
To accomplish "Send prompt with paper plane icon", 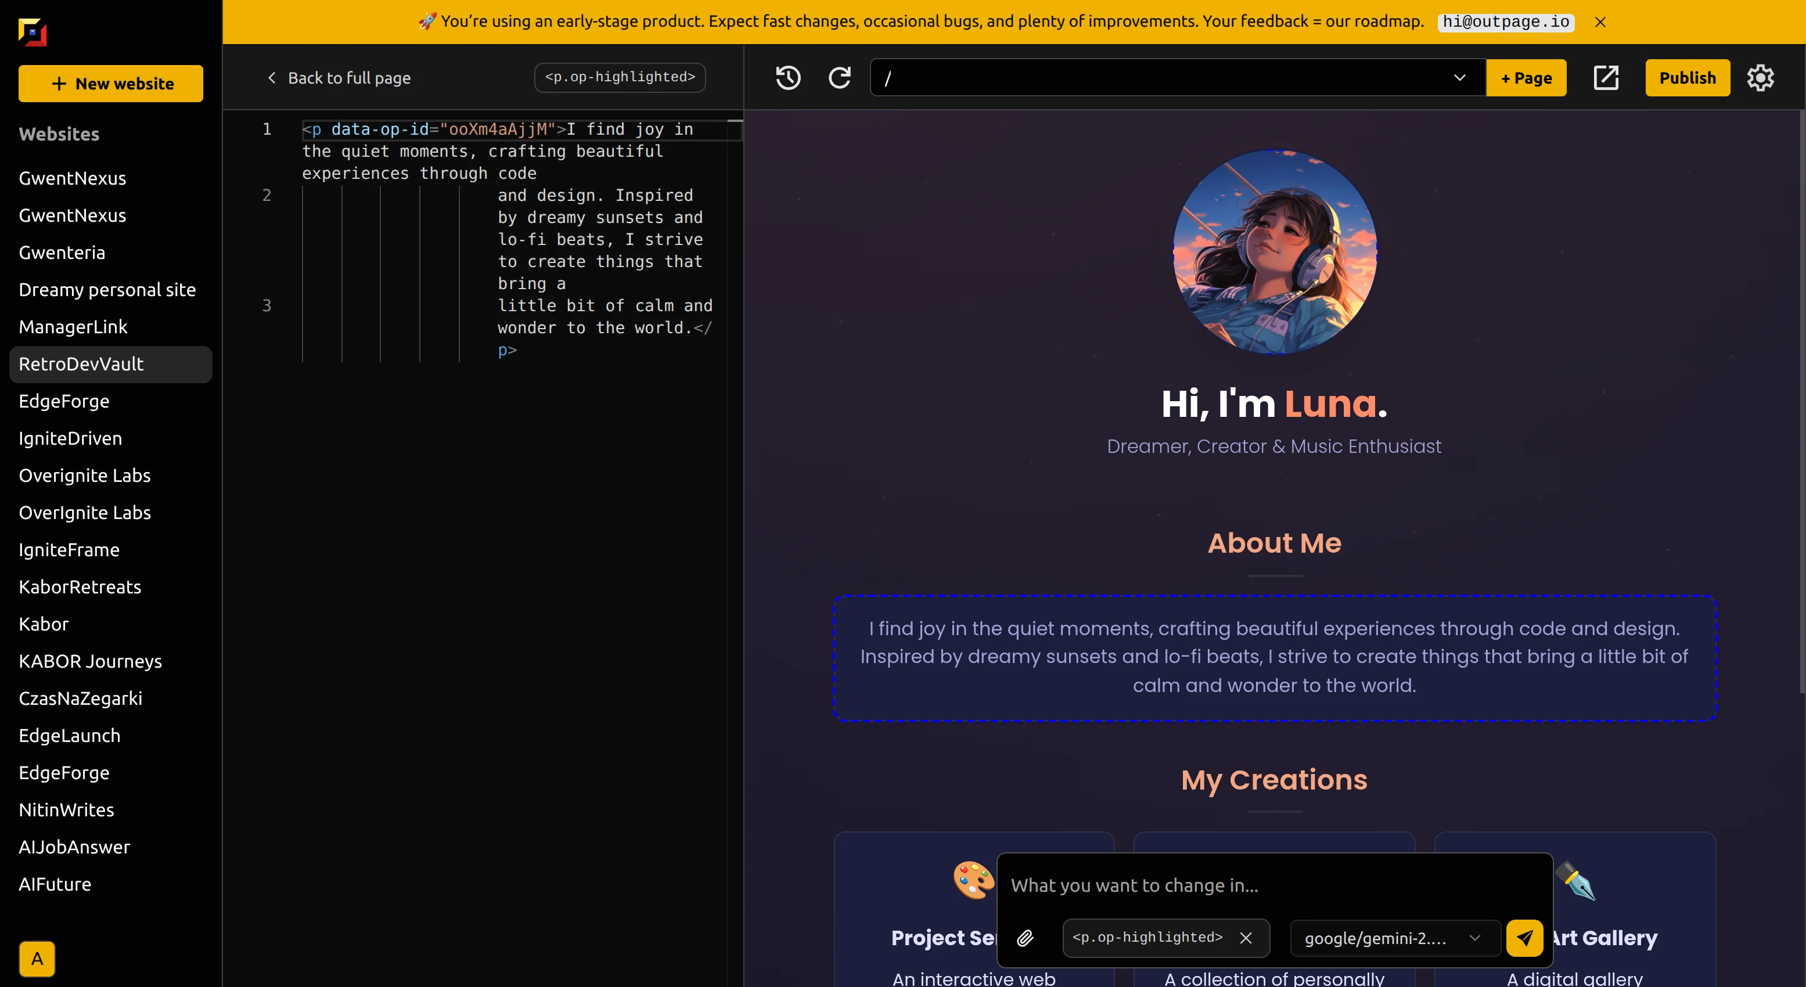I will [x=1524, y=938].
